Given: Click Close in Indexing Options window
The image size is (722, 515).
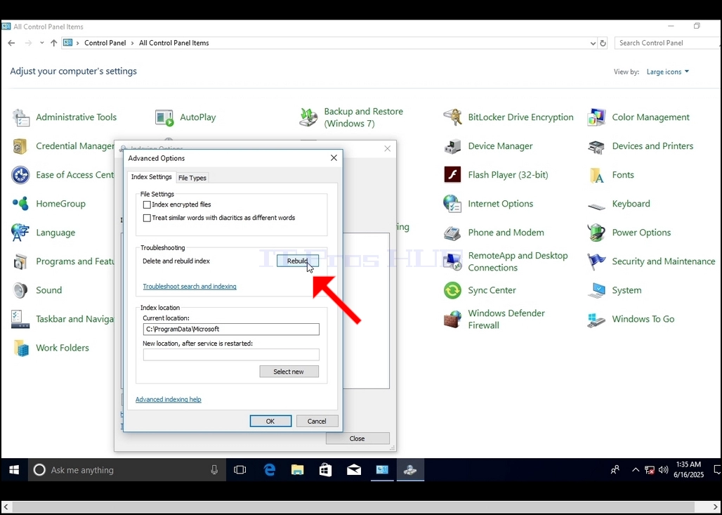Looking at the screenshot, I should click(x=357, y=438).
